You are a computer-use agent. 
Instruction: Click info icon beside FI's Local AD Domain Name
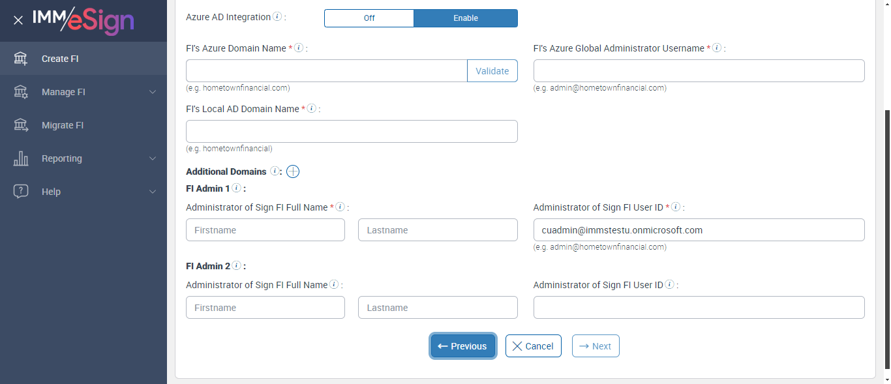click(x=312, y=109)
